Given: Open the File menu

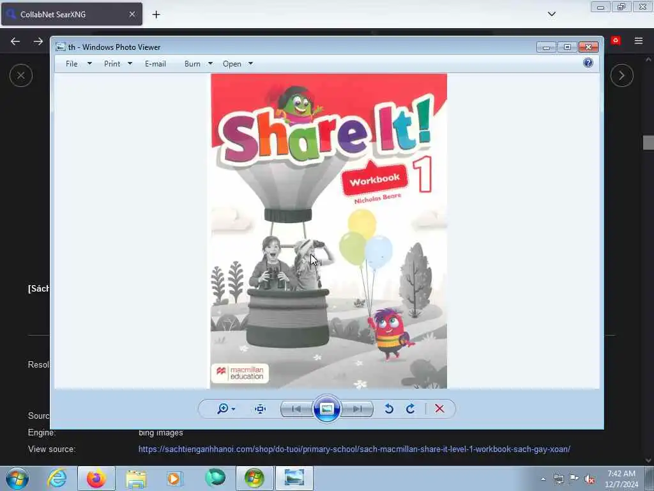Looking at the screenshot, I should (72, 64).
